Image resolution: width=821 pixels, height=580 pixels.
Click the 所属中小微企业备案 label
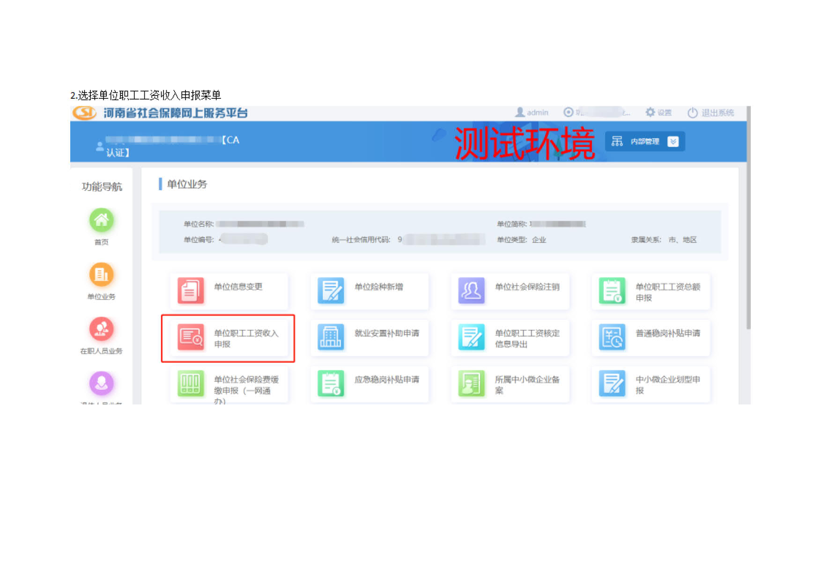point(527,385)
